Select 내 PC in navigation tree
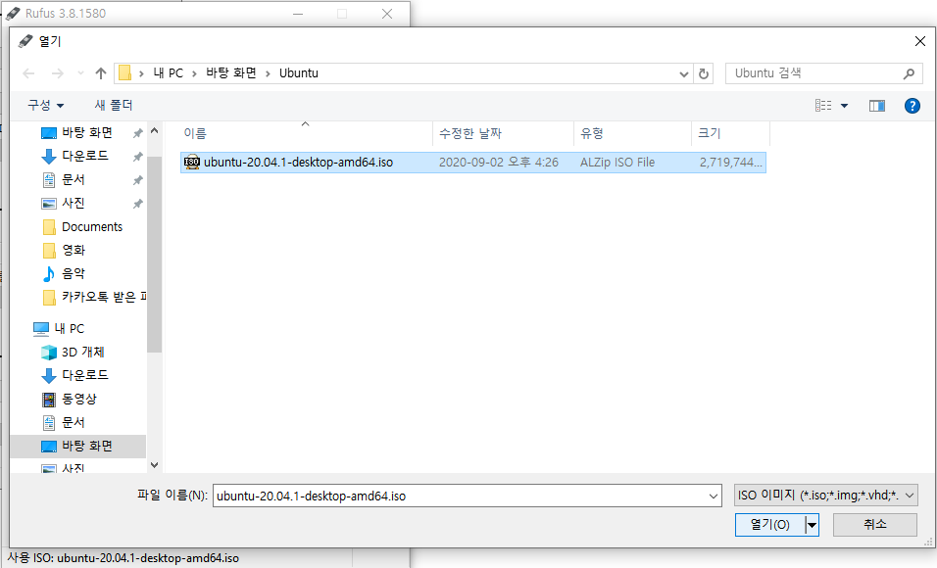 click(x=70, y=328)
